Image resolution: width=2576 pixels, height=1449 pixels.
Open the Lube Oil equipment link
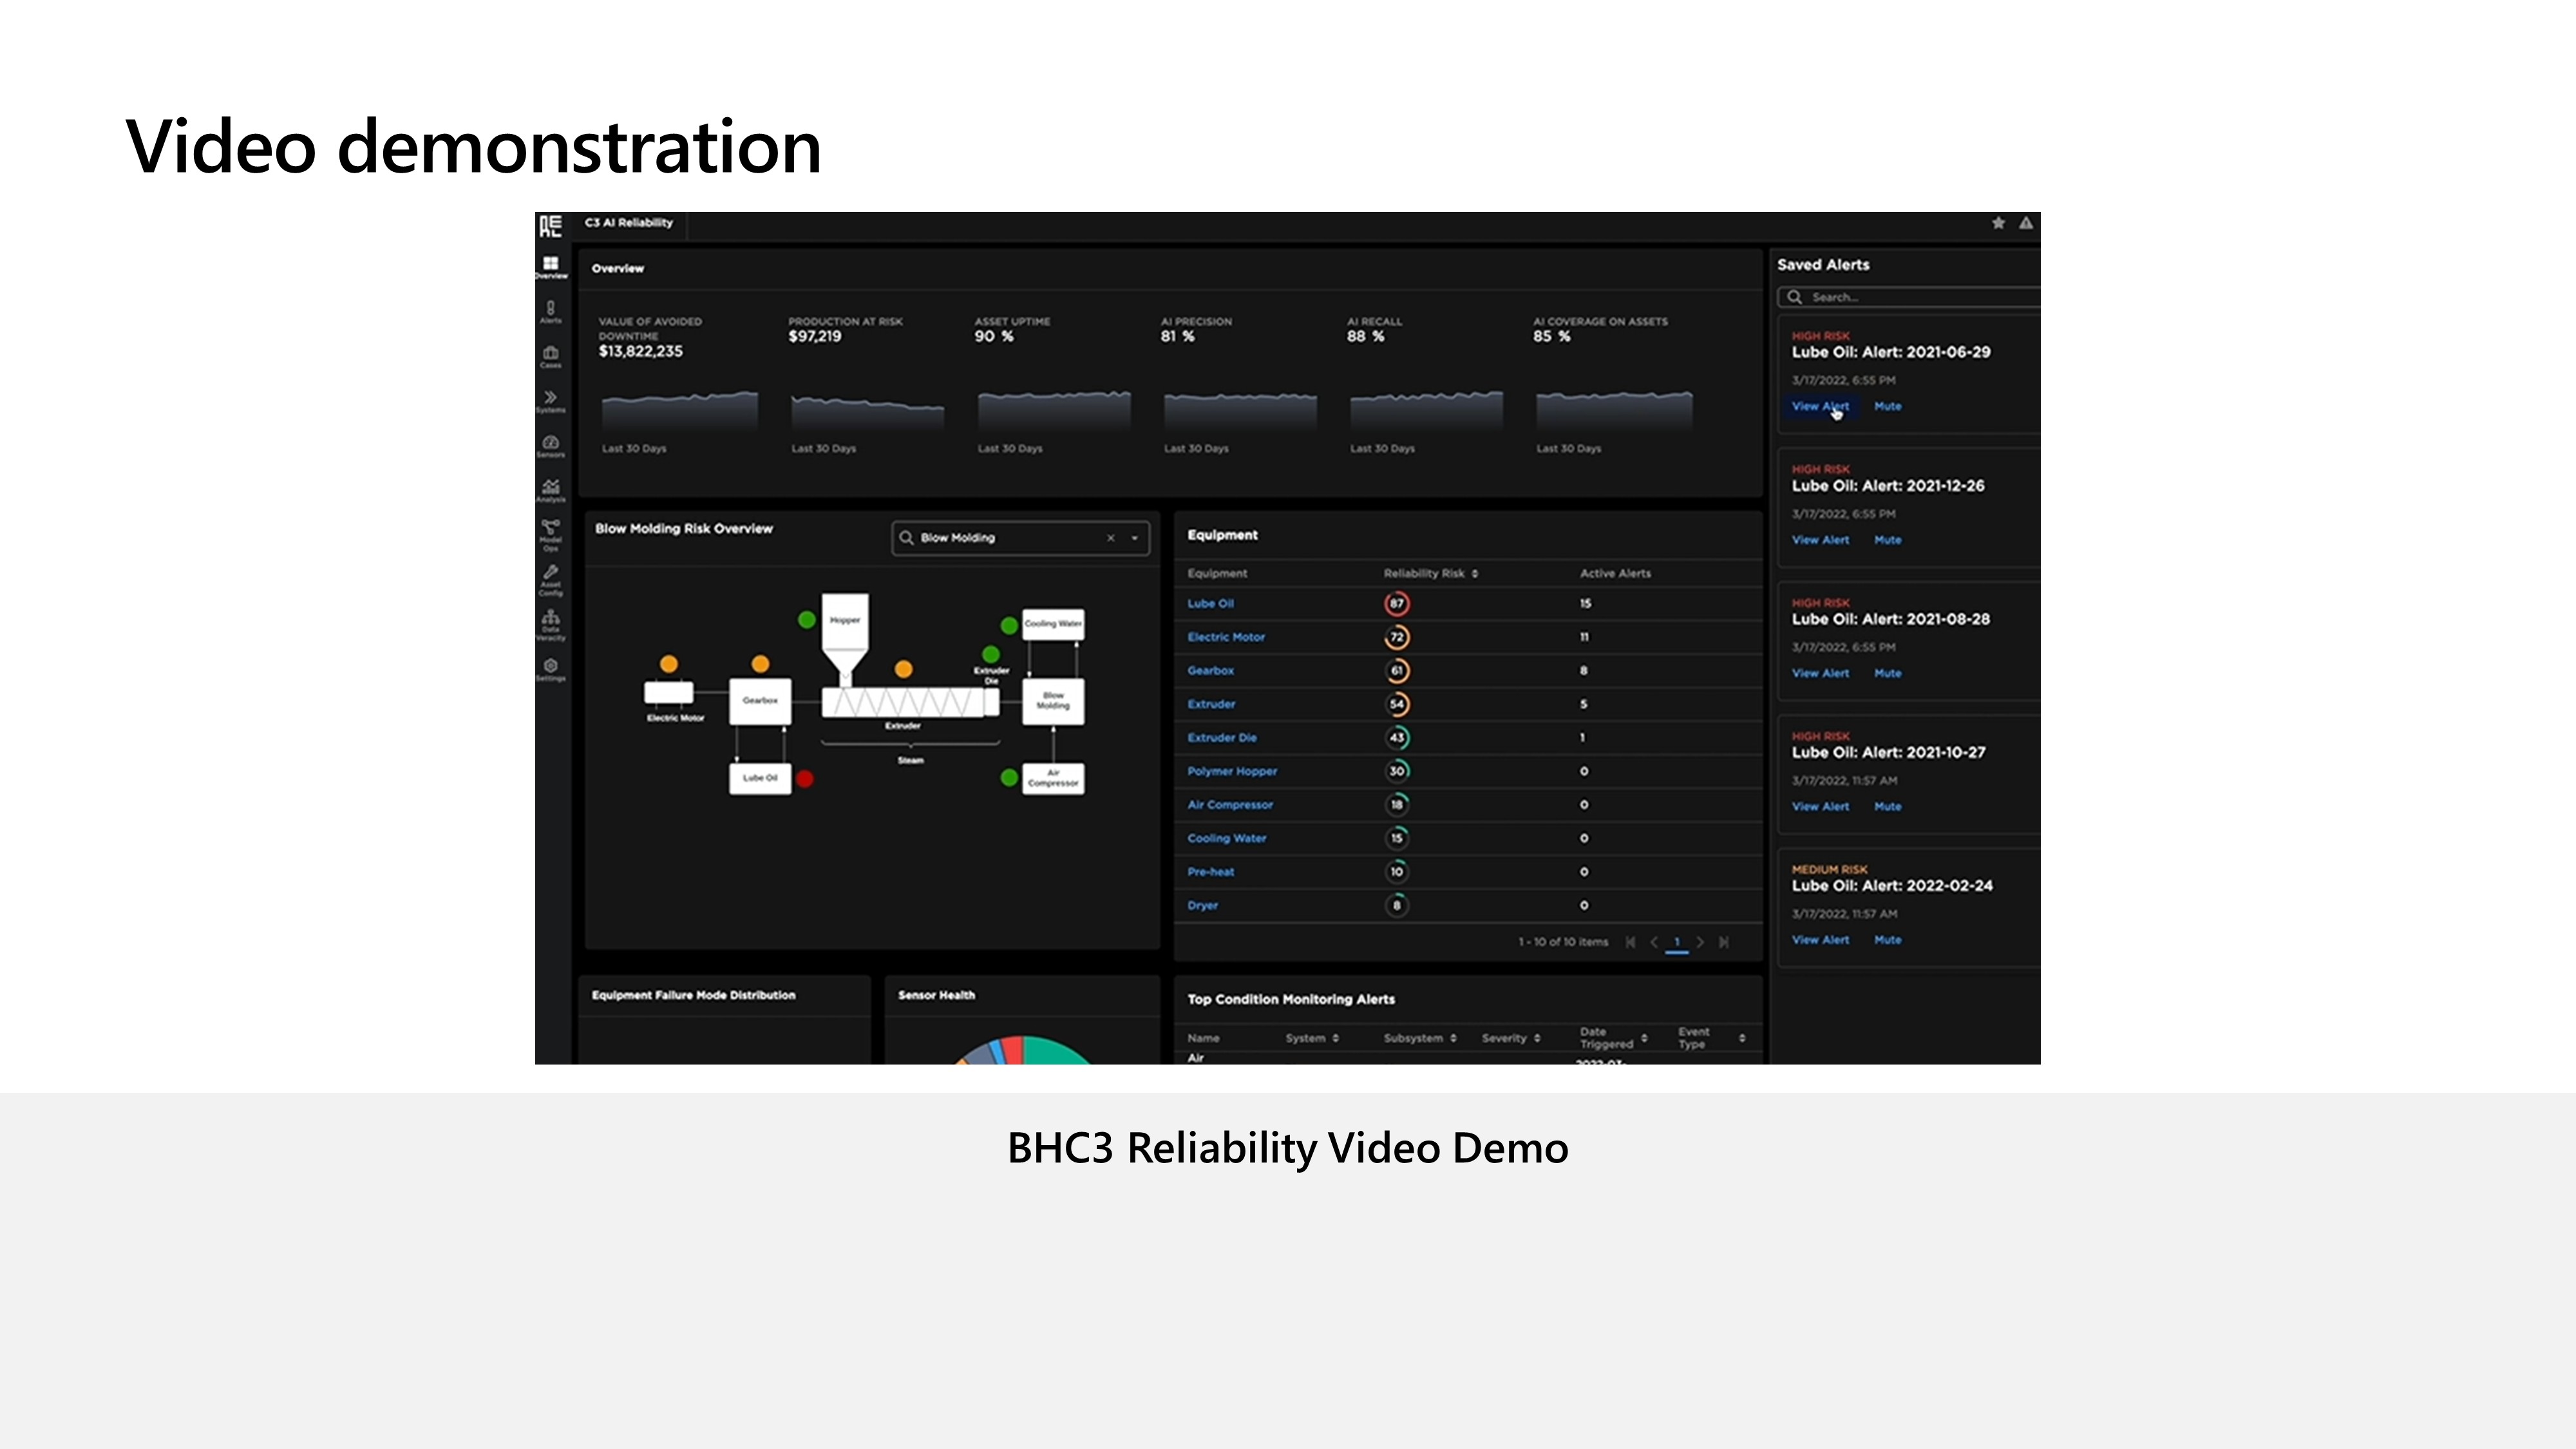[x=1210, y=604]
